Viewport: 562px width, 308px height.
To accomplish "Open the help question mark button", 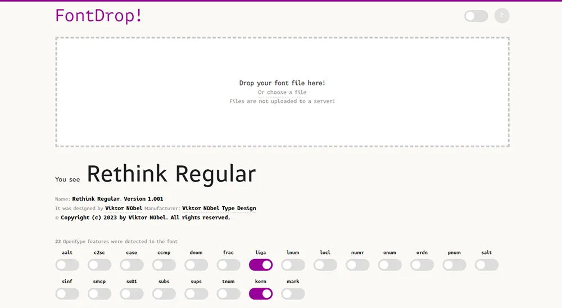I will coord(502,16).
